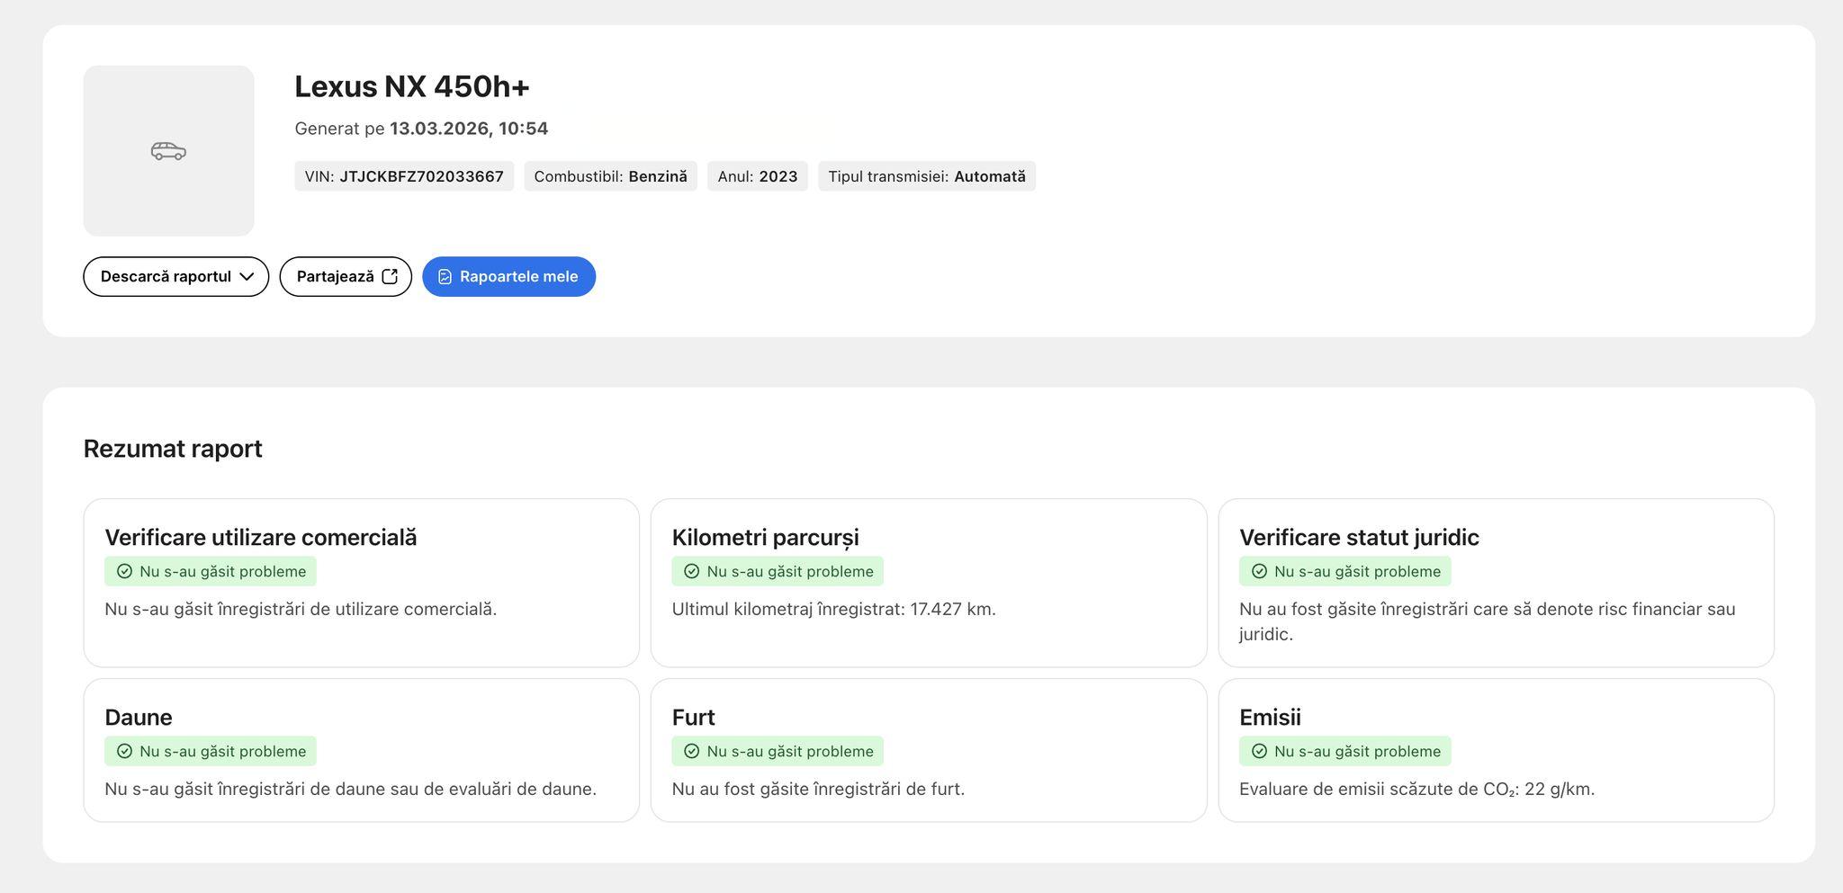Expand the Descarcă raportul dropdown chevron

click(x=247, y=277)
